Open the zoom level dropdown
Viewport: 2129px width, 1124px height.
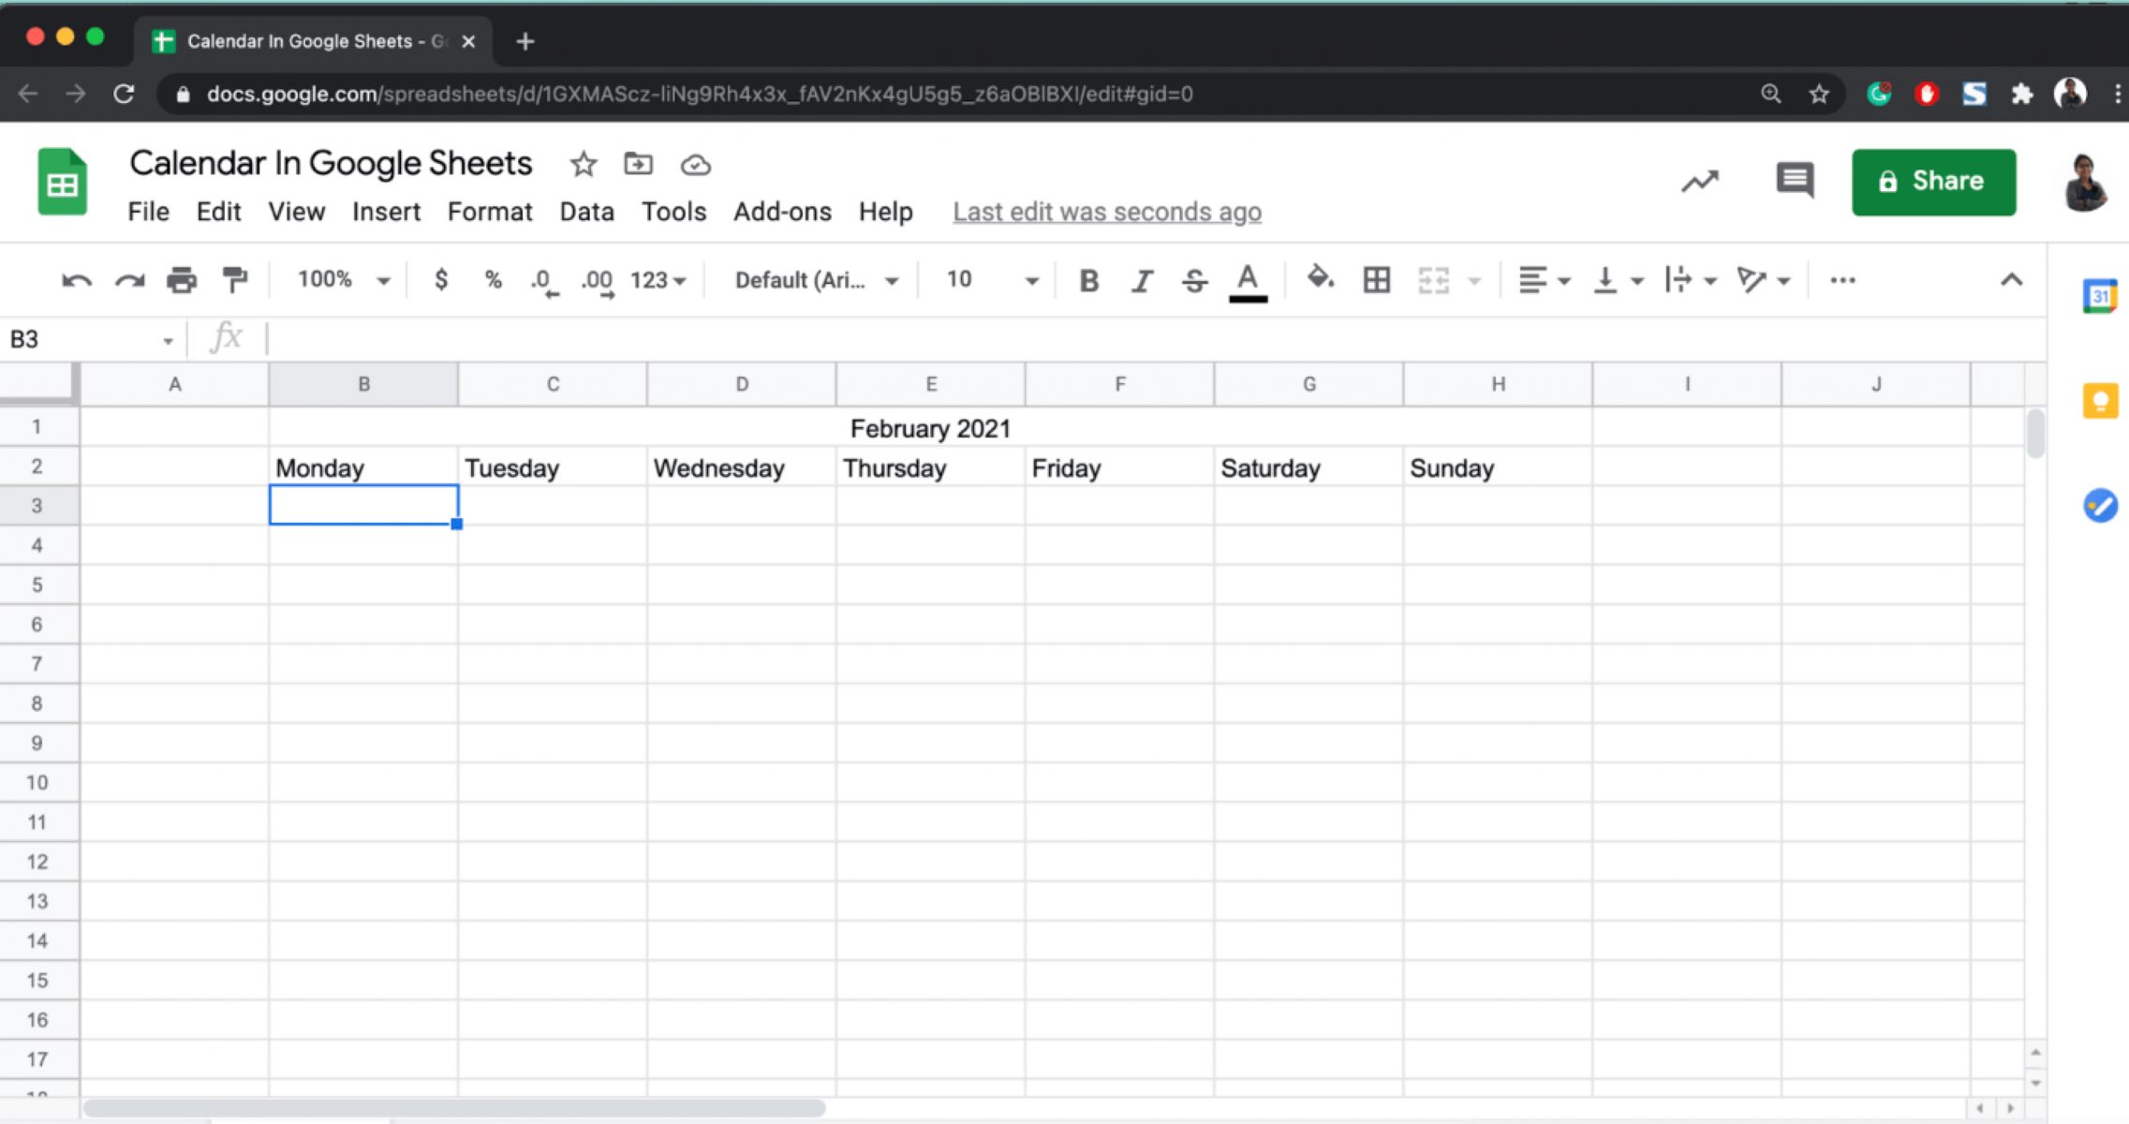point(339,279)
